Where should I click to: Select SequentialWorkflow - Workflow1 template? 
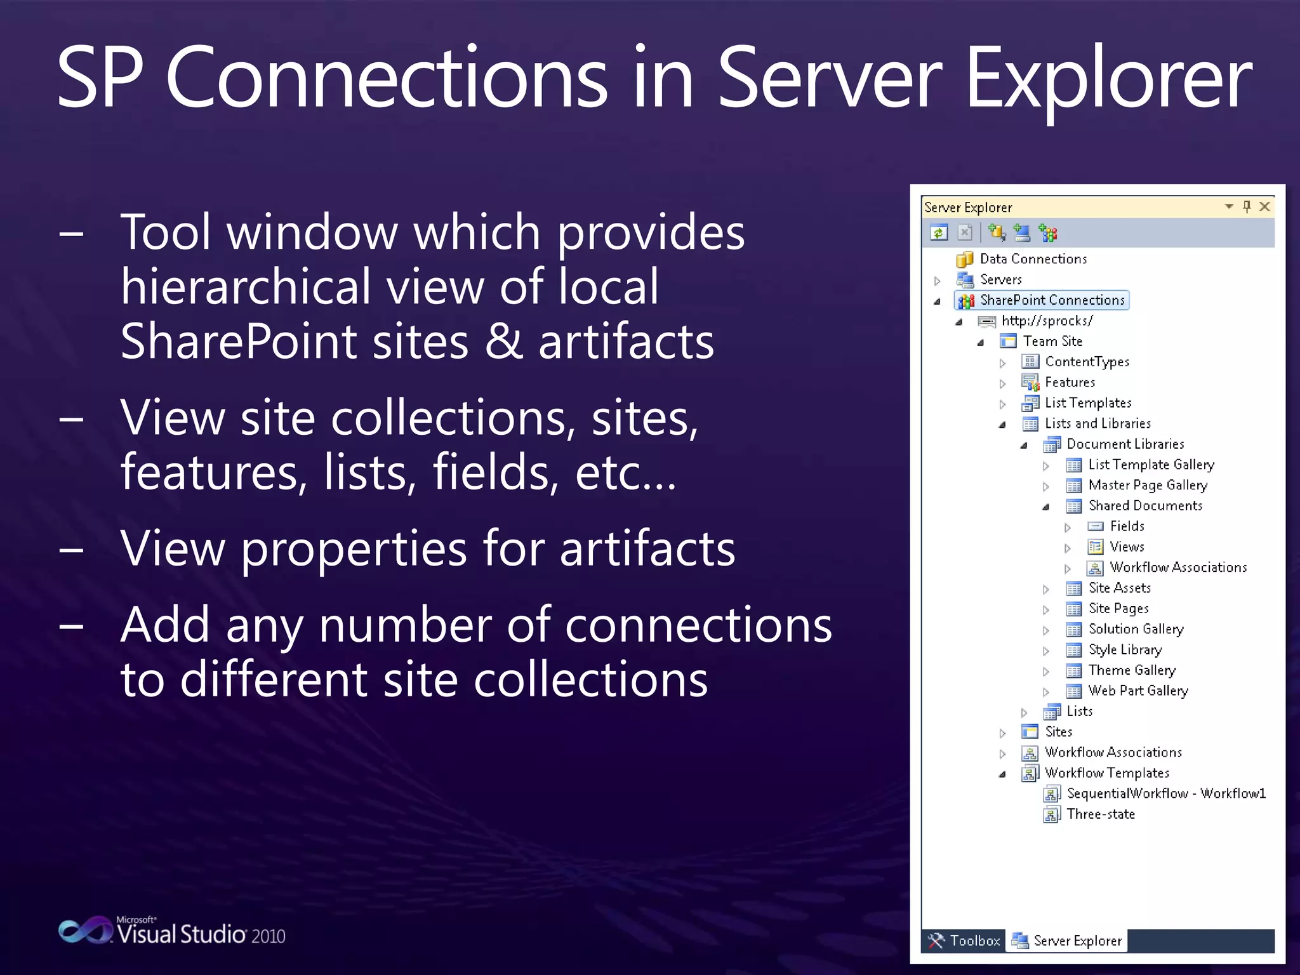click(x=1165, y=793)
